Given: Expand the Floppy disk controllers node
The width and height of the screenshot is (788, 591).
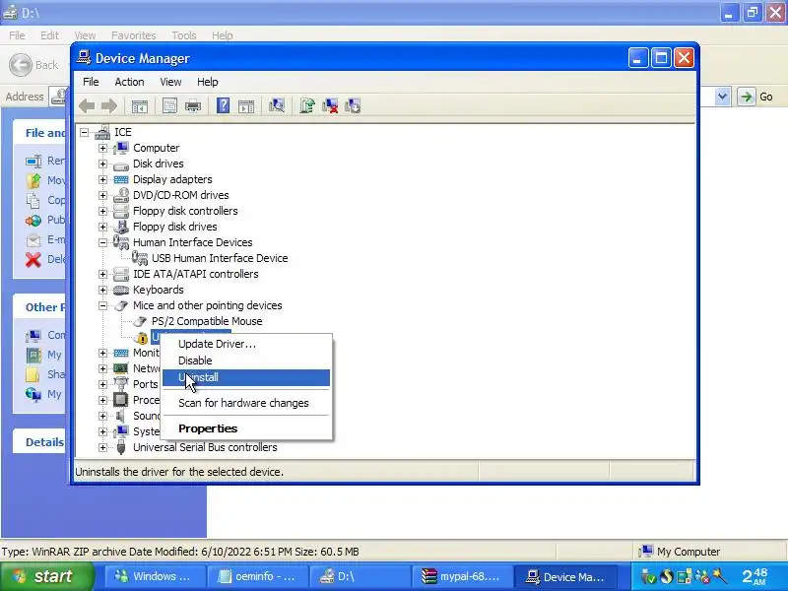Looking at the screenshot, I should point(102,211).
